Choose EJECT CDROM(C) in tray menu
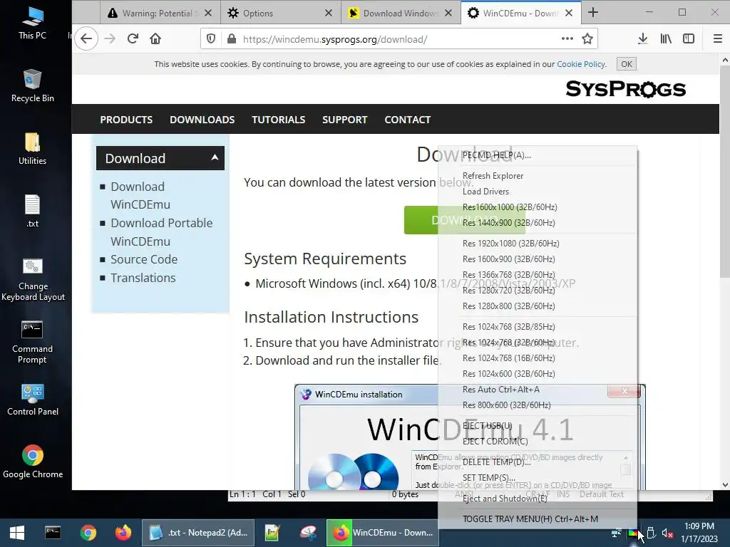The image size is (730, 547). pyautogui.click(x=538, y=441)
